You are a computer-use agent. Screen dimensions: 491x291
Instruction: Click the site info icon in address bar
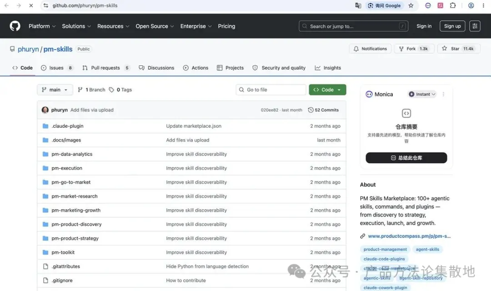point(46,5)
